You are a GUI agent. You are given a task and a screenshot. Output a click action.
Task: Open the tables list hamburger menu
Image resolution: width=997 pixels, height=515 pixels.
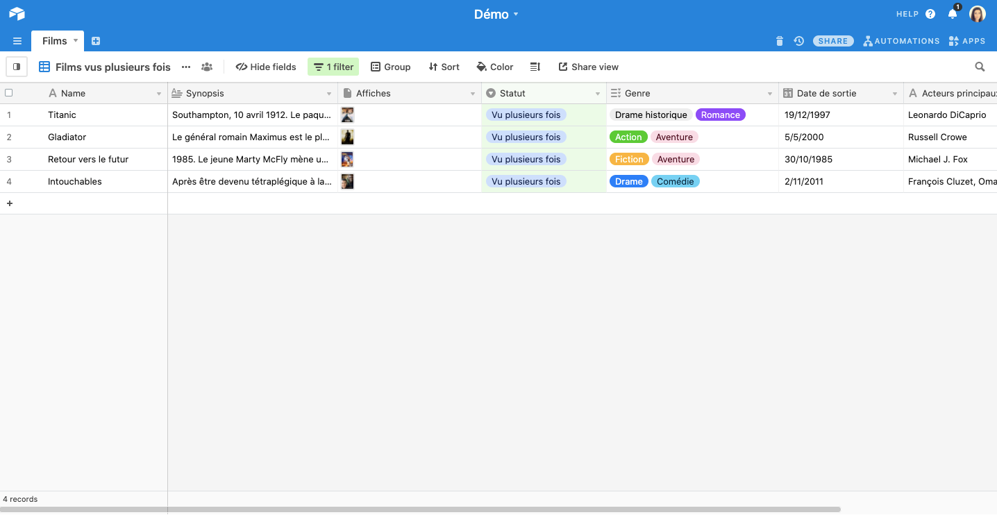pyautogui.click(x=17, y=41)
